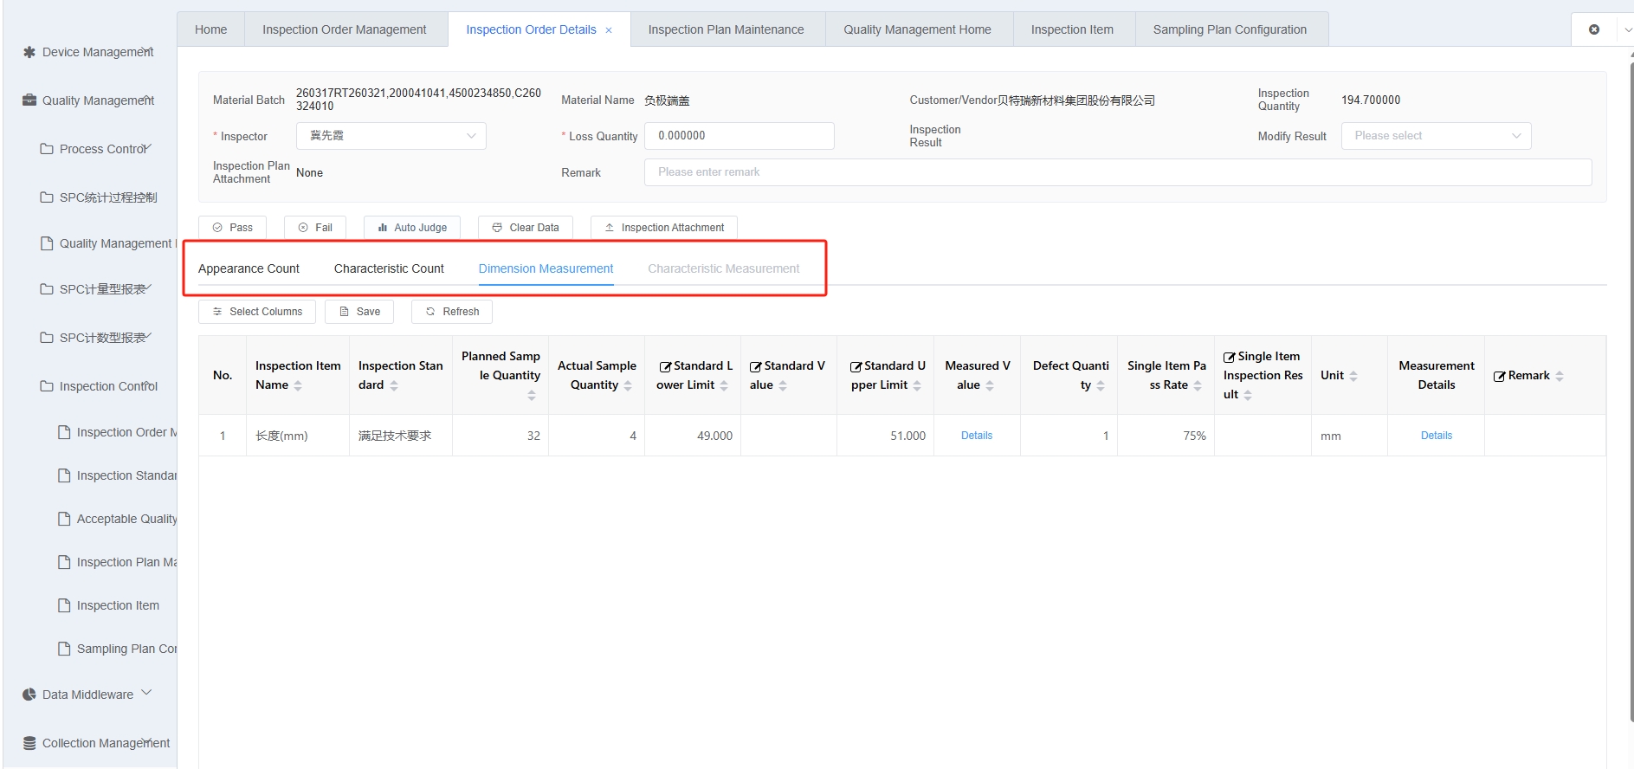Click the Device Management gear icon
The height and width of the screenshot is (769, 1634).
coord(29,52)
